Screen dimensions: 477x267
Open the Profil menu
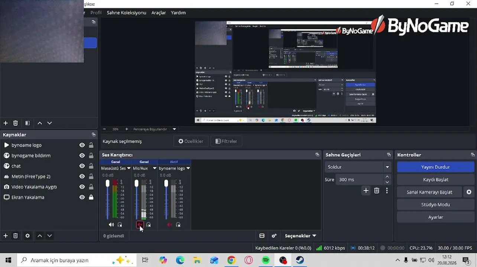pos(96,13)
